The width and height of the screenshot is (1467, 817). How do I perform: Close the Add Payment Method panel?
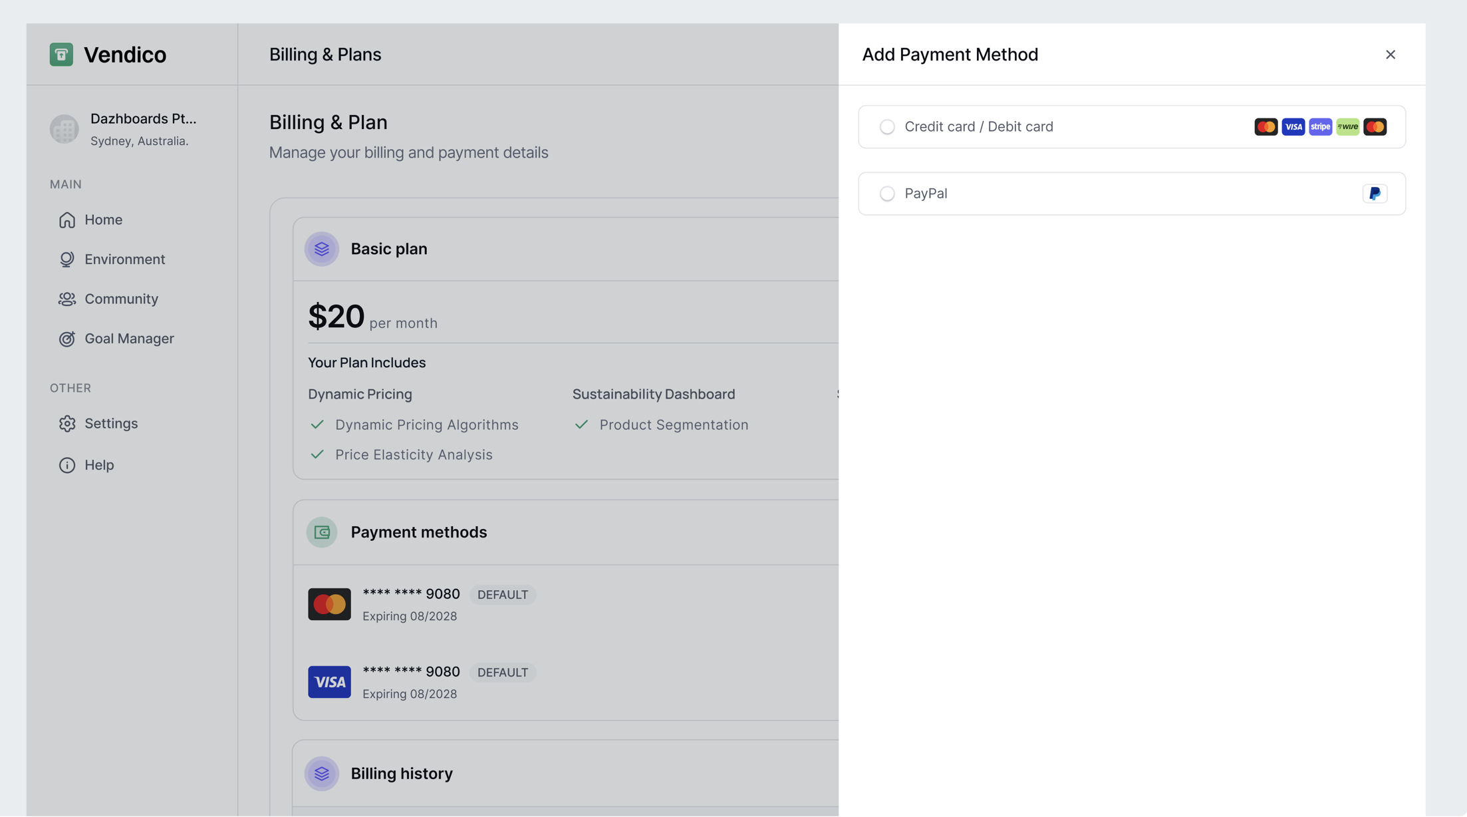coord(1390,55)
